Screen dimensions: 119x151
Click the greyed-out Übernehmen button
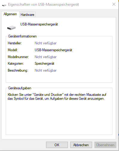point(105,145)
